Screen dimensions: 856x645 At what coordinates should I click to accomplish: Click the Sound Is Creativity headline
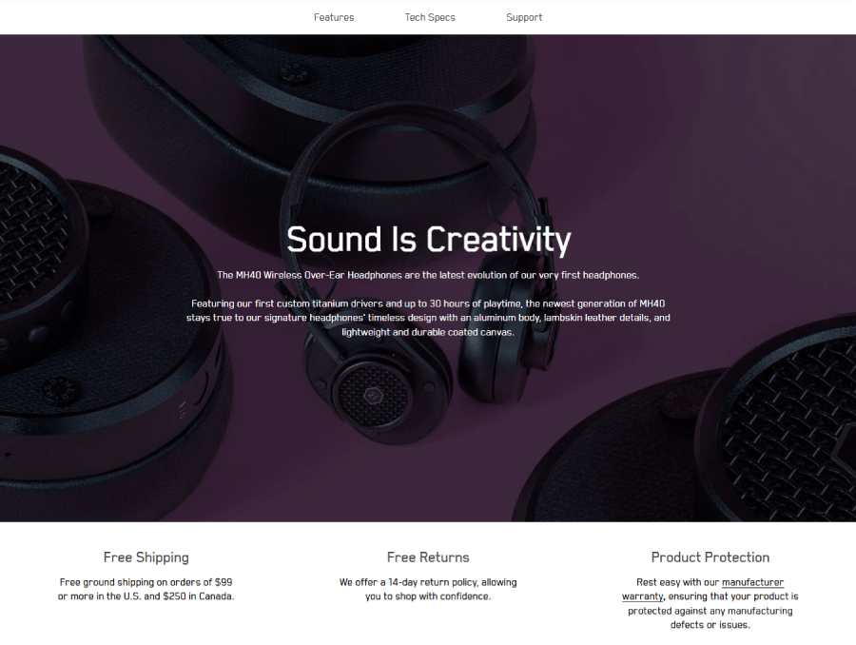[429, 240]
